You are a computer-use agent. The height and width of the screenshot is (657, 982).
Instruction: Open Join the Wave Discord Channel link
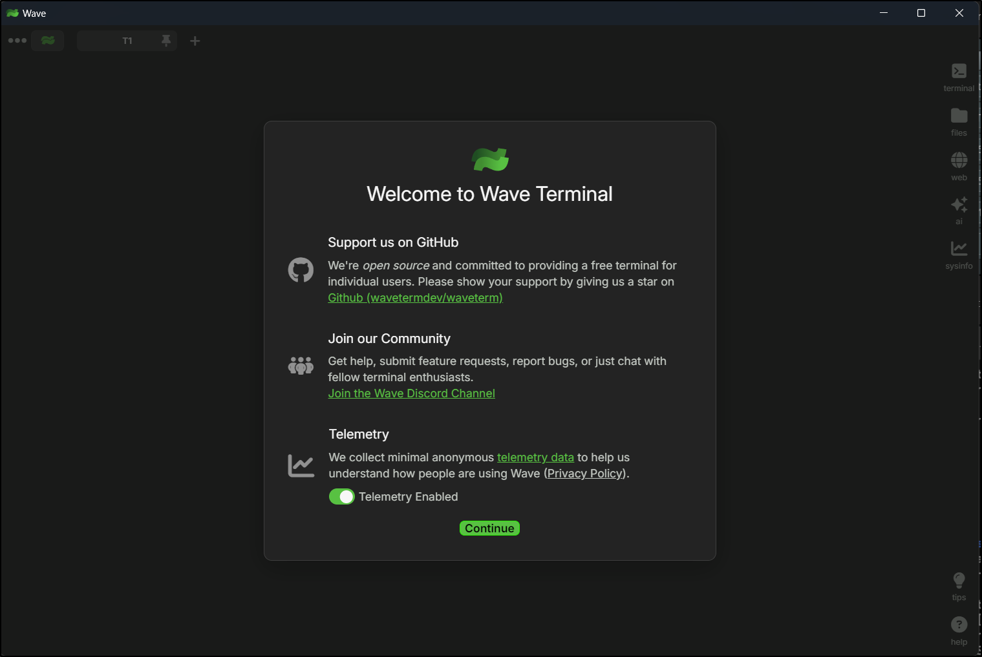pos(411,393)
